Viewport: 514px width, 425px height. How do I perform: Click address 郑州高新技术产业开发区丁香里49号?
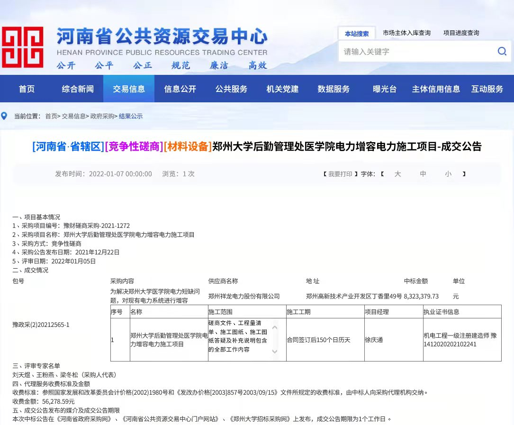tap(354, 296)
